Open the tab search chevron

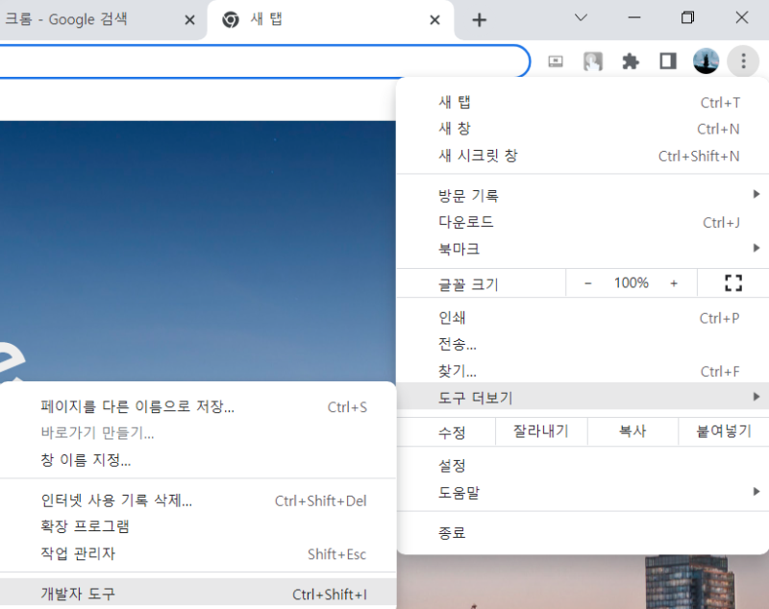(x=581, y=18)
